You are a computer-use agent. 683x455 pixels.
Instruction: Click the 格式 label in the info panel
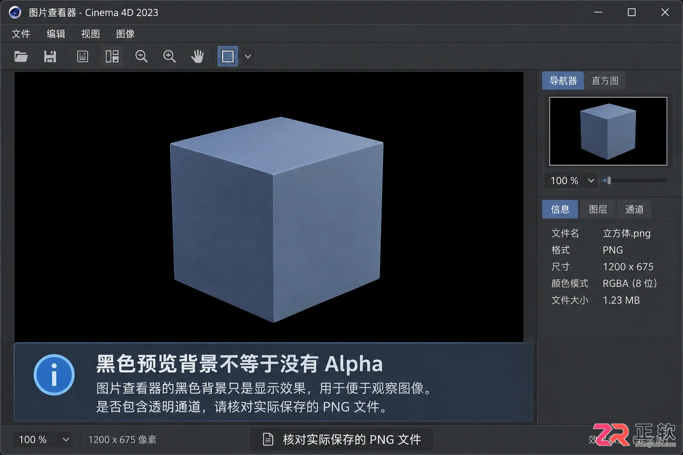pos(560,250)
